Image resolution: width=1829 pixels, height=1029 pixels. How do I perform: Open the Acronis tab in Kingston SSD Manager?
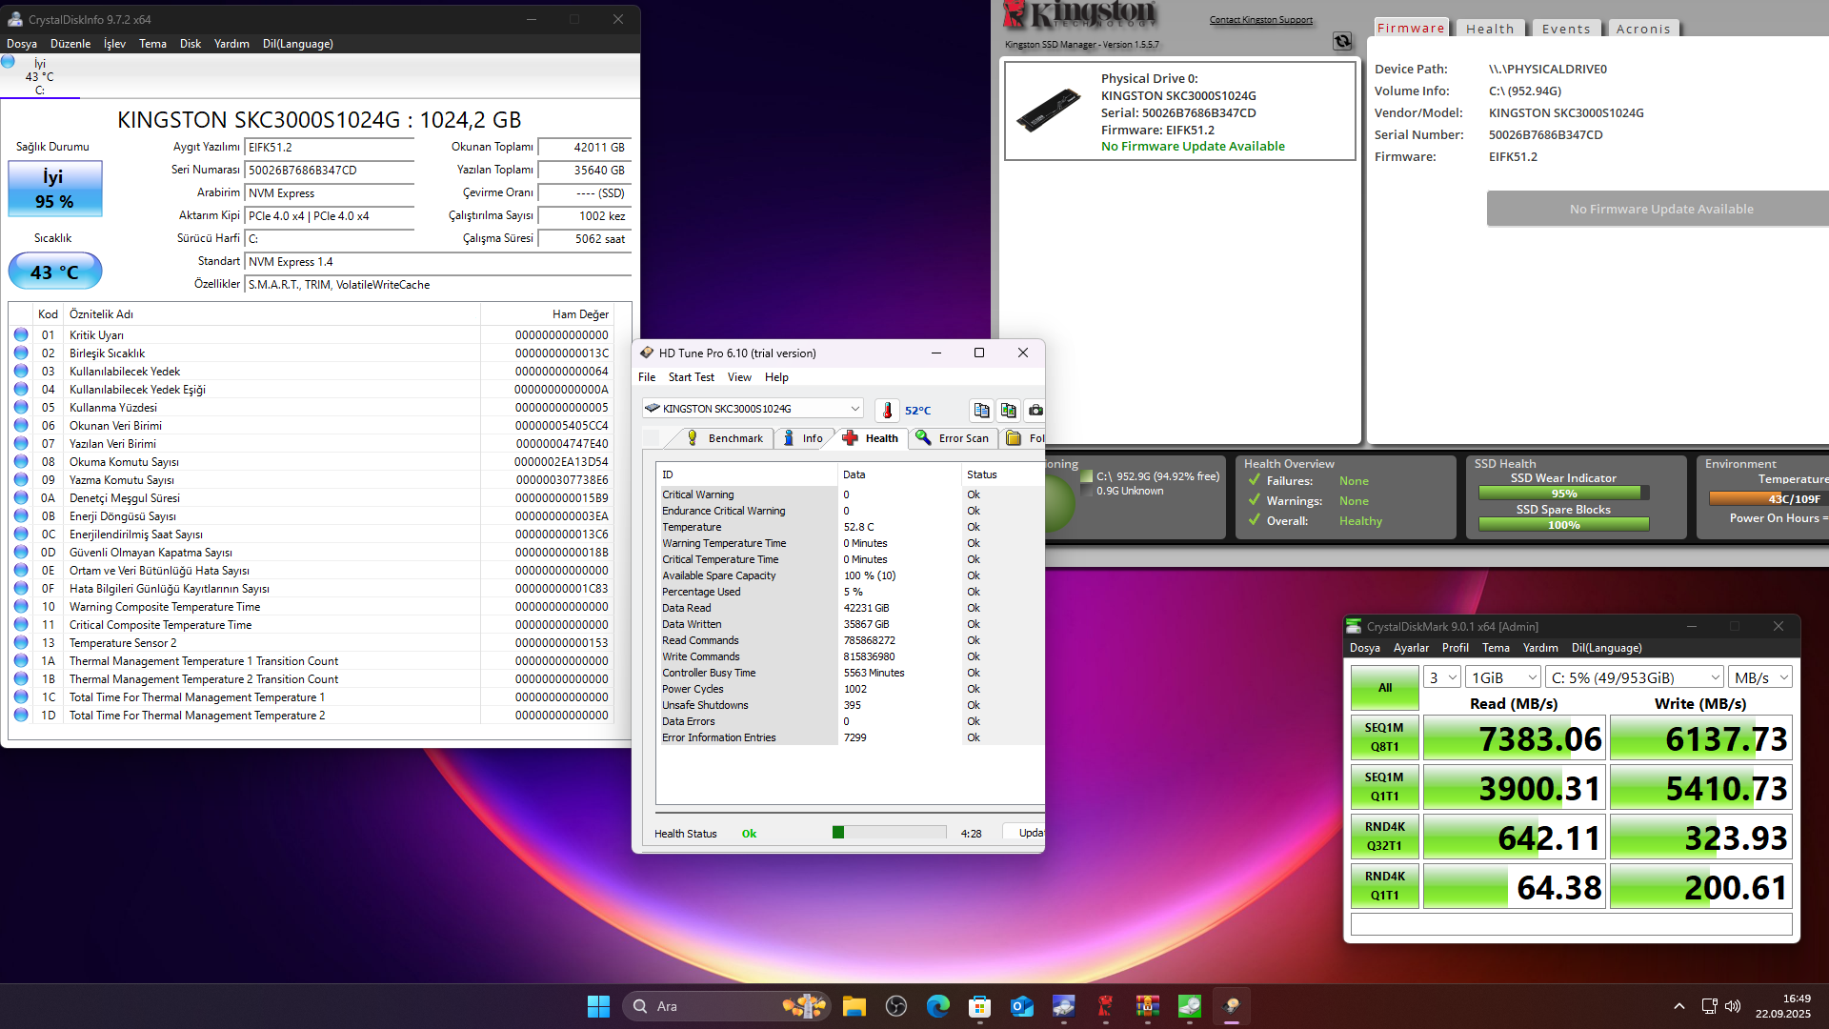coord(1643,30)
